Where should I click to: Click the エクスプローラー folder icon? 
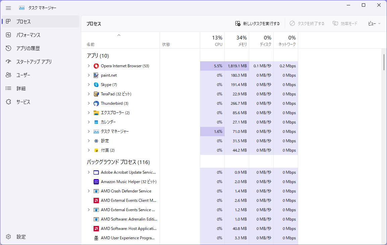point(96,113)
